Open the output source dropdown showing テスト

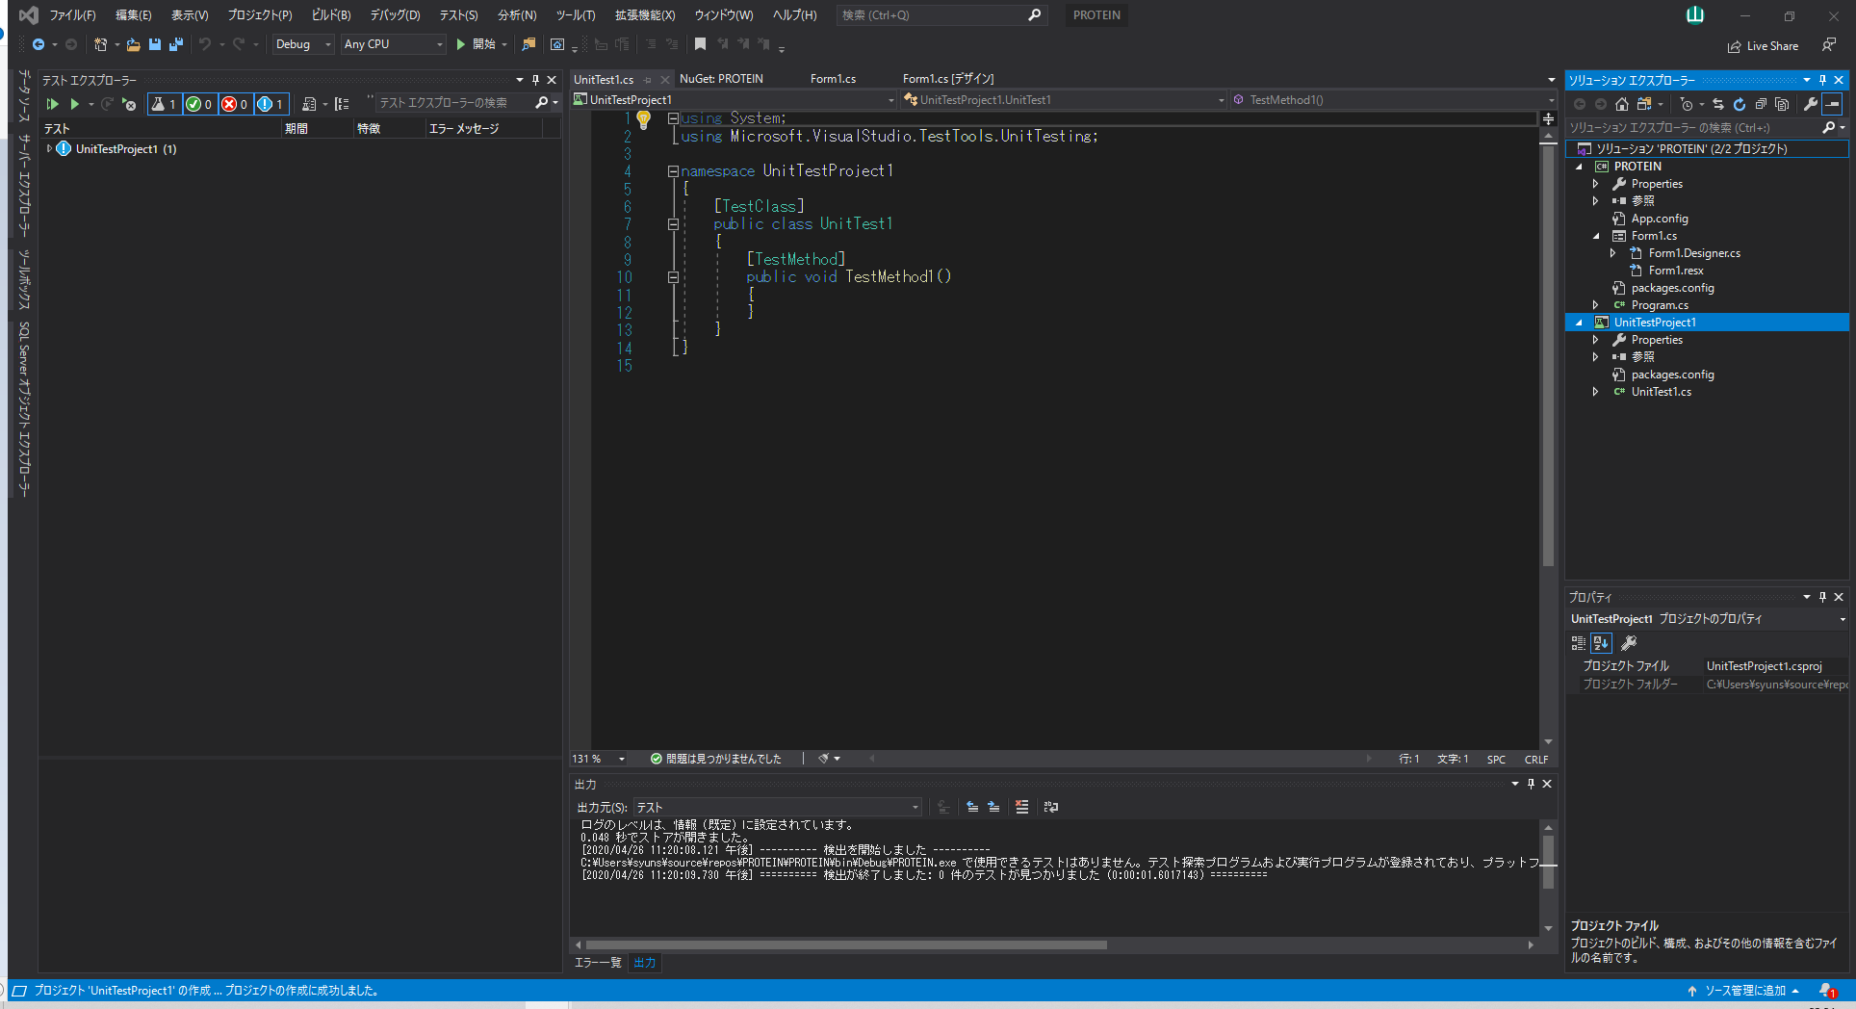pyautogui.click(x=778, y=808)
